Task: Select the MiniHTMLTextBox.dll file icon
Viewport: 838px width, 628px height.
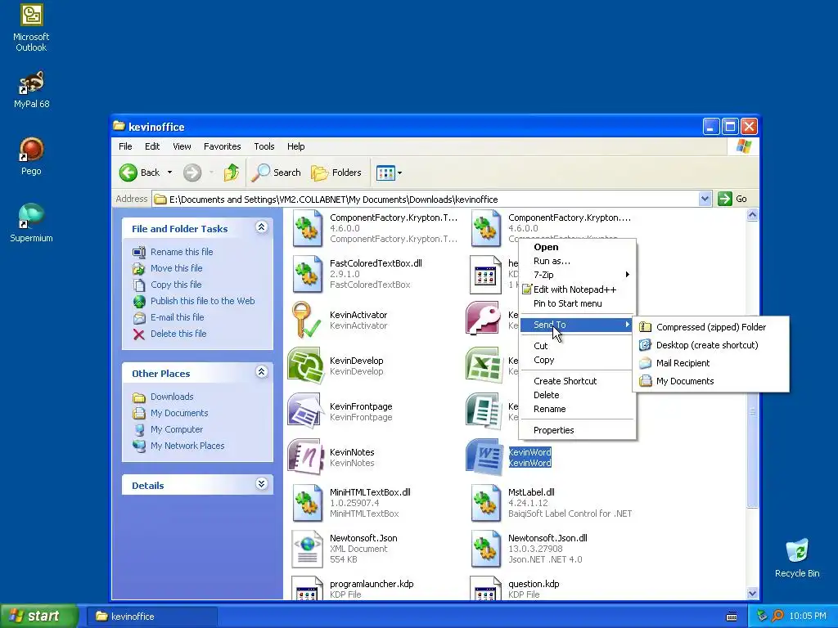Action: (308, 503)
